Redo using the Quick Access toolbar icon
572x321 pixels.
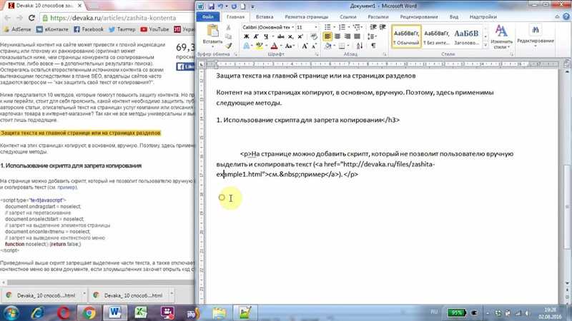click(x=234, y=6)
